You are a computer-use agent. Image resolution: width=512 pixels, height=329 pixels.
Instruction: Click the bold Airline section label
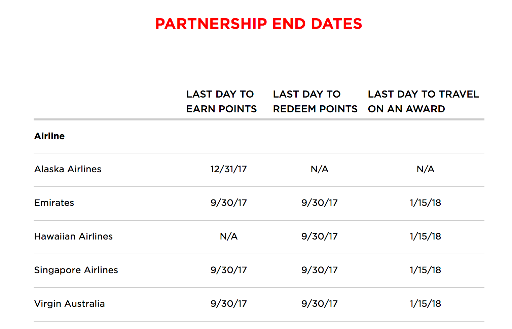coord(49,136)
